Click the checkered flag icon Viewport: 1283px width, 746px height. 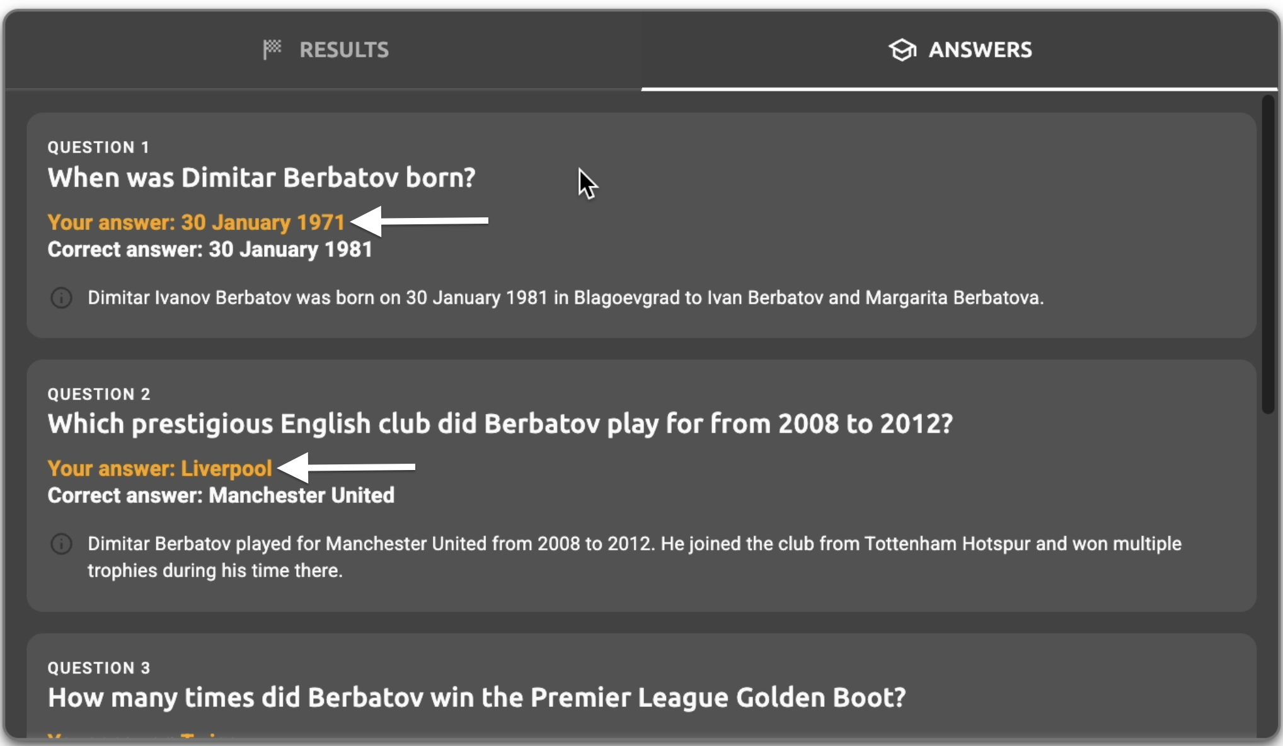(x=272, y=49)
